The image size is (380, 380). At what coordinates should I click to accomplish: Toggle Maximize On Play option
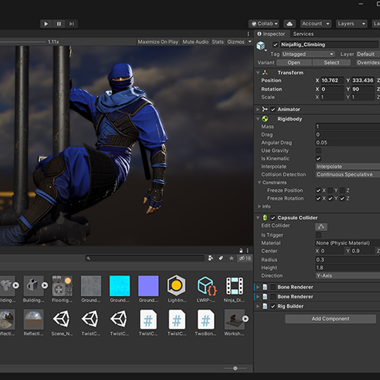(158, 42)
